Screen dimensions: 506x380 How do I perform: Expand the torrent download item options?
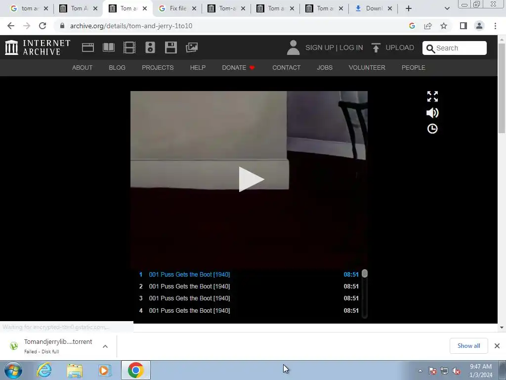pos(105,346)
